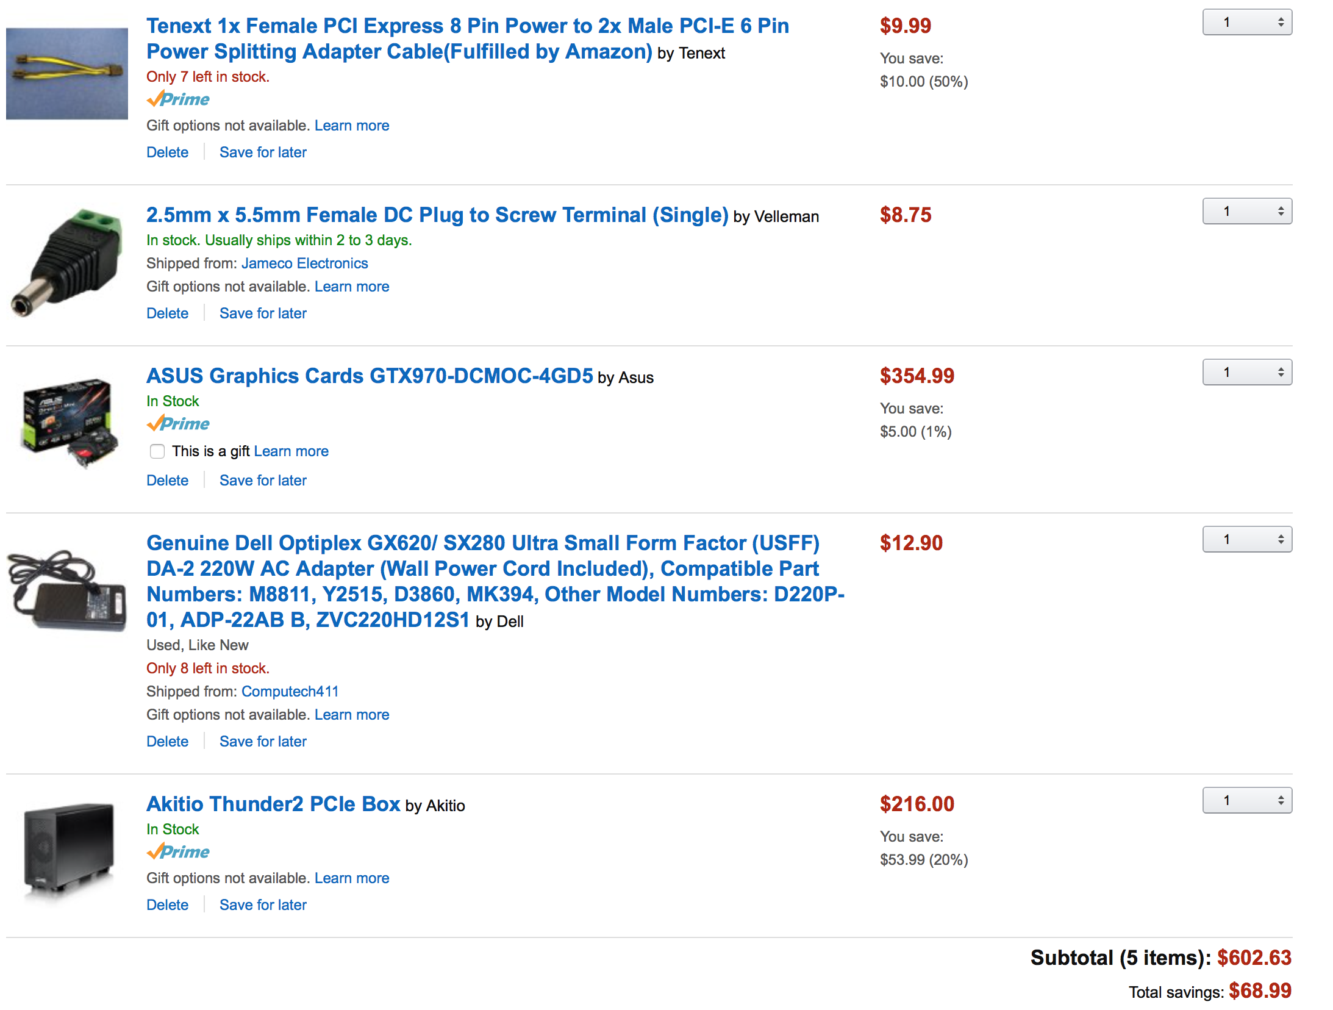
Task: Click the Tenext splitter cable product image
Action: point(67,74)
